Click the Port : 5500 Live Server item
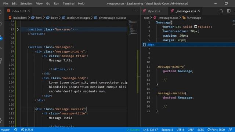The image size is (235, 132). 216,129
